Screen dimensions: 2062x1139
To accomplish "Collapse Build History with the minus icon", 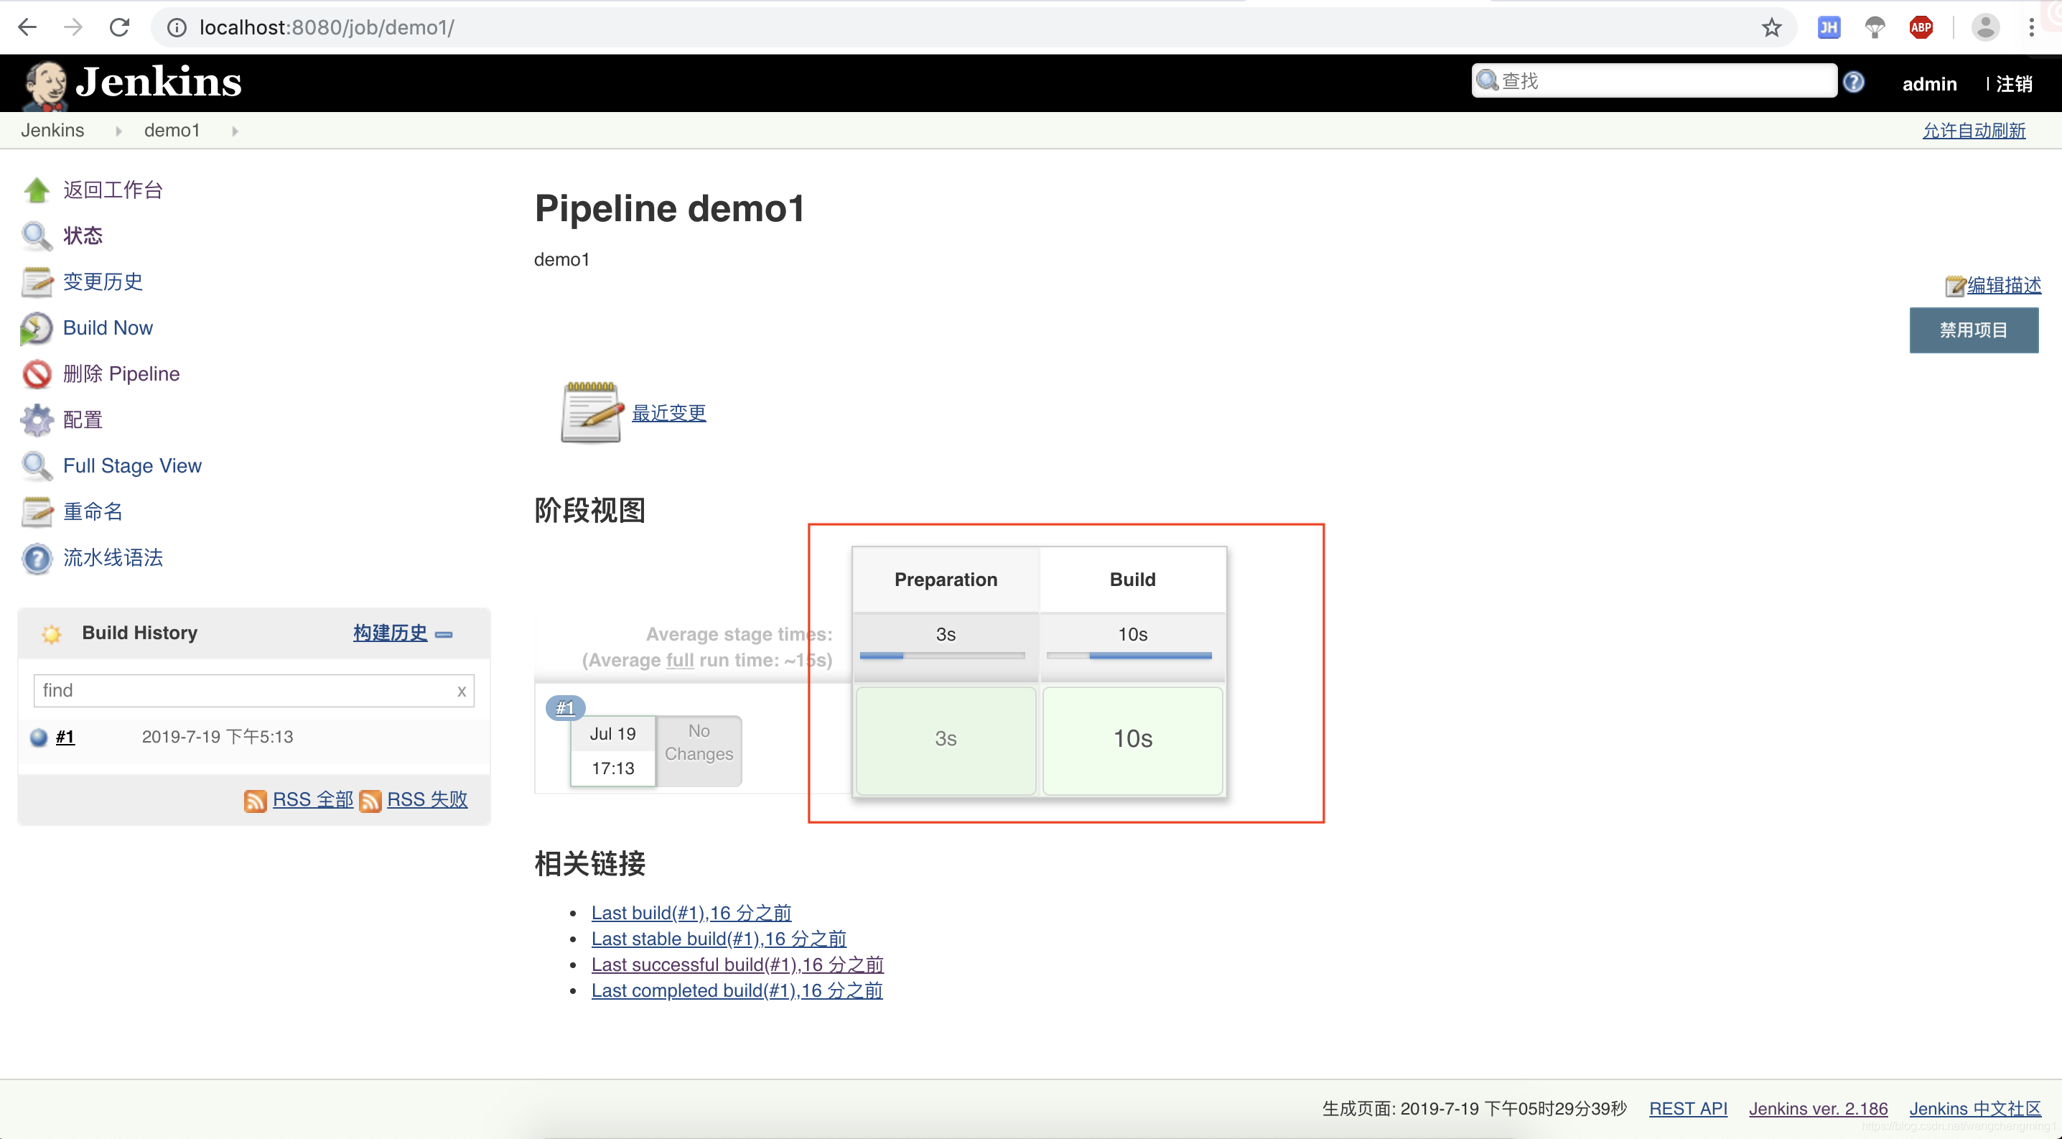I will 444,634.
